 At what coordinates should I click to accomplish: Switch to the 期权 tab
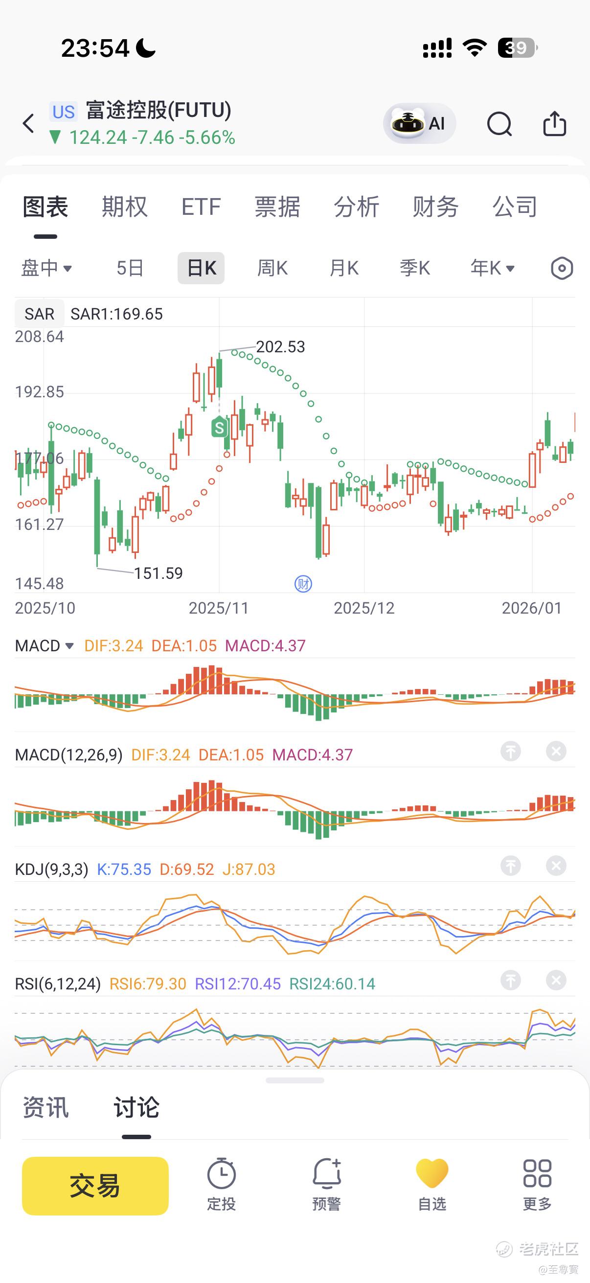[x=124, y=206]
